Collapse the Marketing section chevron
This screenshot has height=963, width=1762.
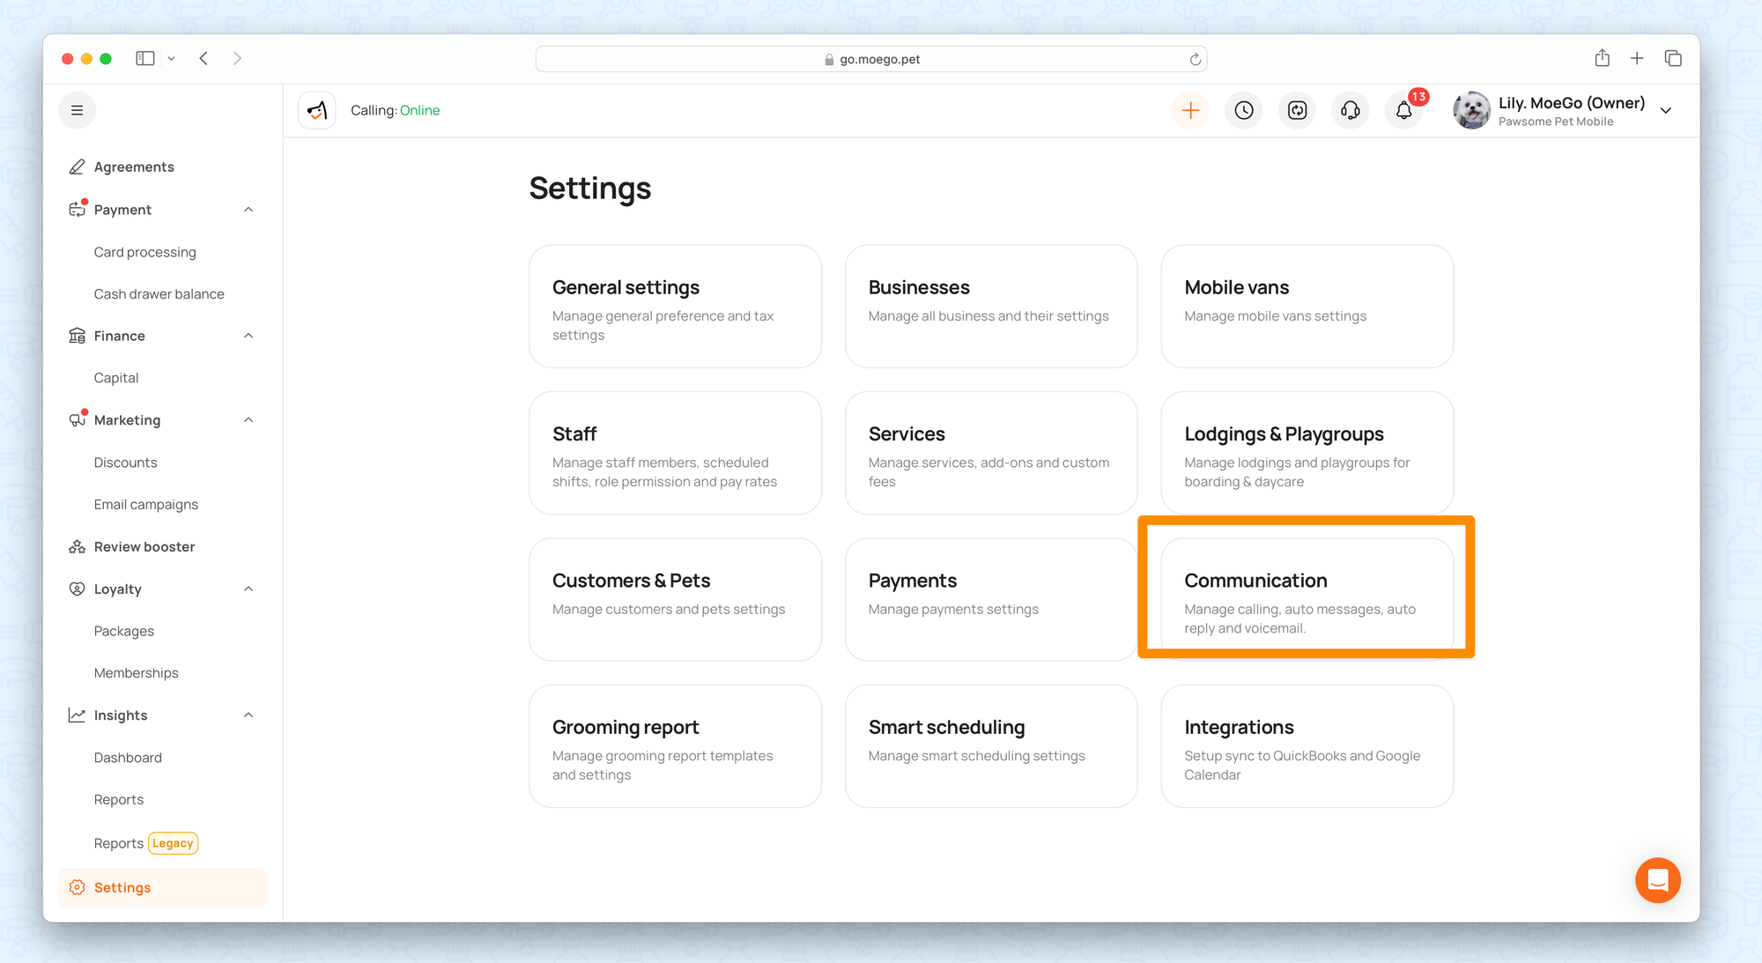click(x=248, y=420)
